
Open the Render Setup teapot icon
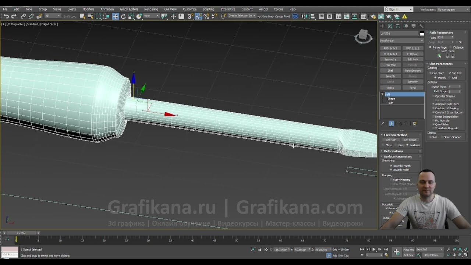point(373,16)
